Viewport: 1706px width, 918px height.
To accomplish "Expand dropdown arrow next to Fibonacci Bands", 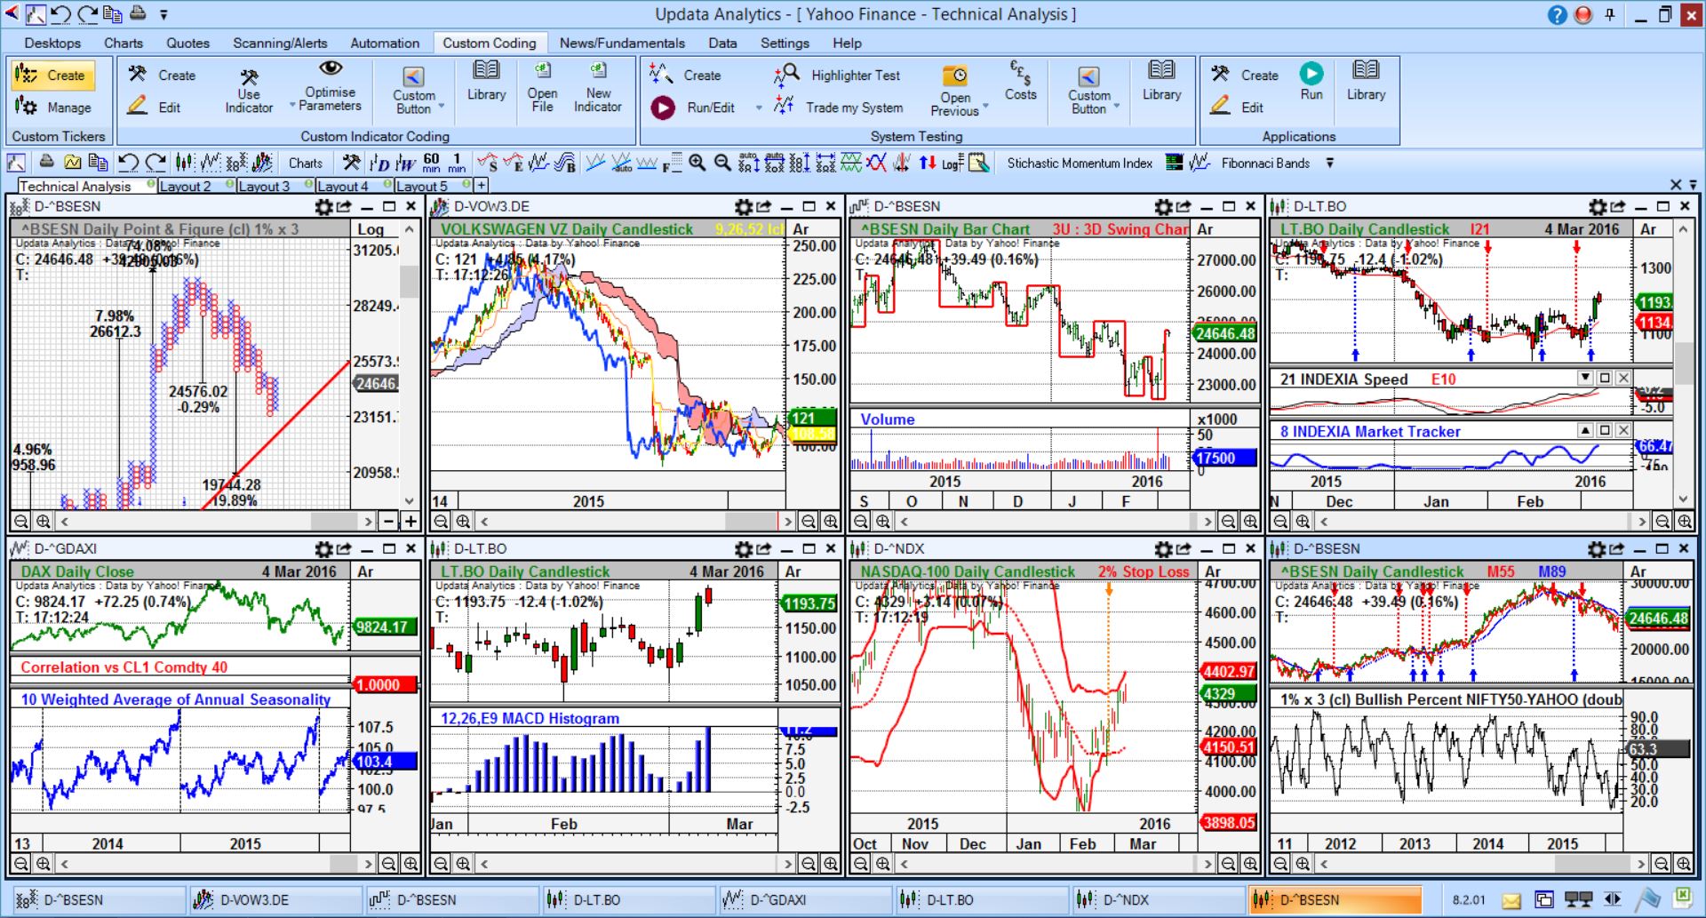I will [x=1330, y=163].
